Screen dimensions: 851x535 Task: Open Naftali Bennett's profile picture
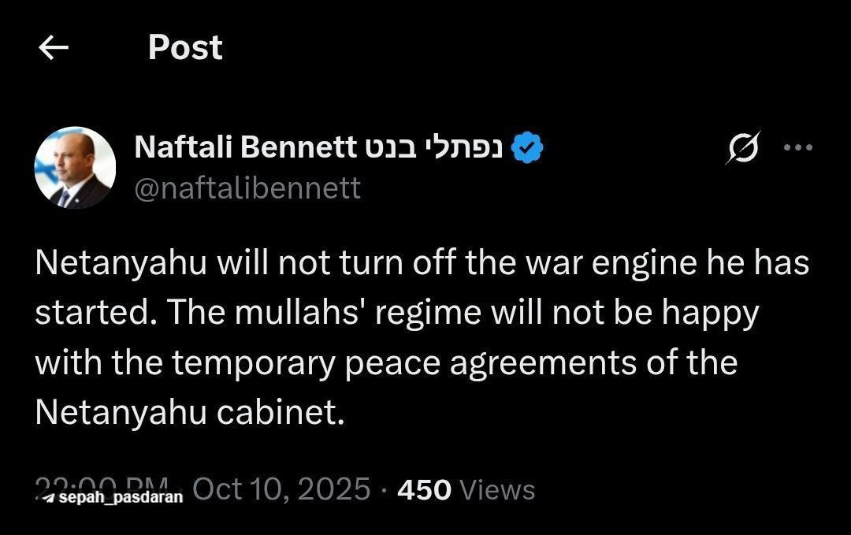click(x=75, y=167)
